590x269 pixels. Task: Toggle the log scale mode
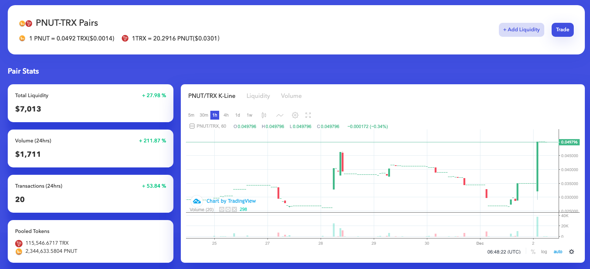pos(544,252)
